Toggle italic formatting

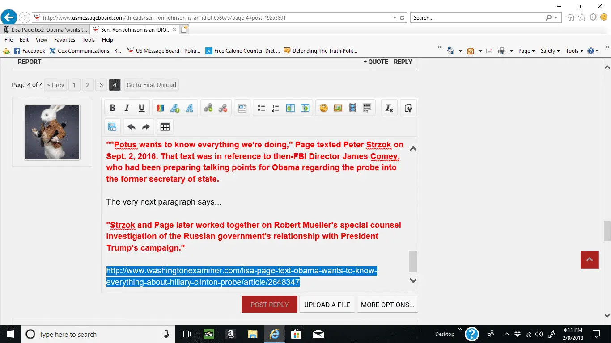pyautogui.click(x=127, y=108)
